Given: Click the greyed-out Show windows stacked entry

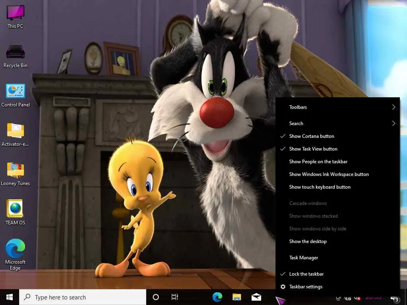Looking at the screenshot, I should (x=337, y=216).
